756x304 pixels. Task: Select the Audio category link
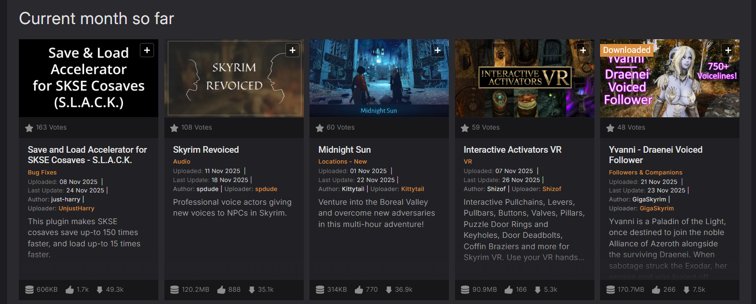point(181,162)
